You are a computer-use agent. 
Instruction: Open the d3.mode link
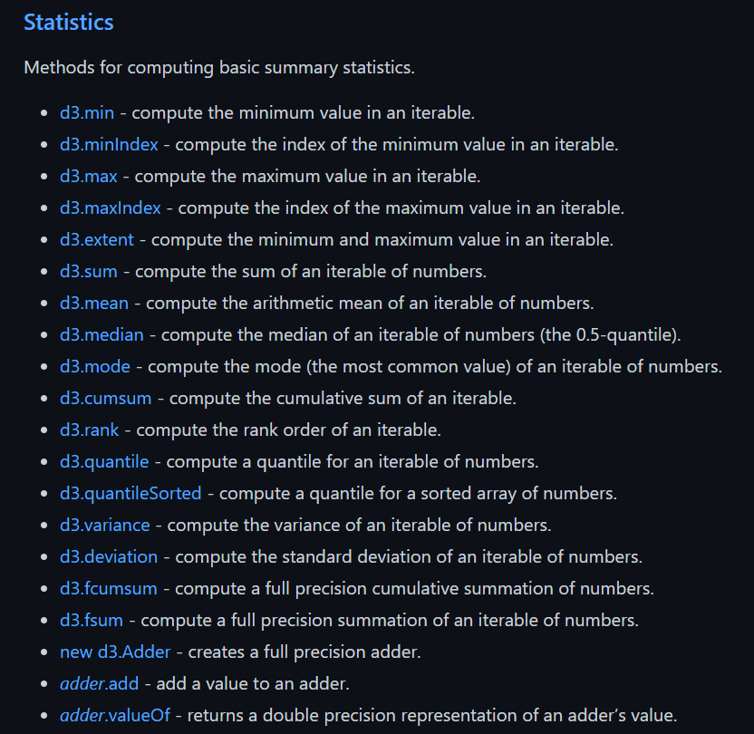pos(95,367)
